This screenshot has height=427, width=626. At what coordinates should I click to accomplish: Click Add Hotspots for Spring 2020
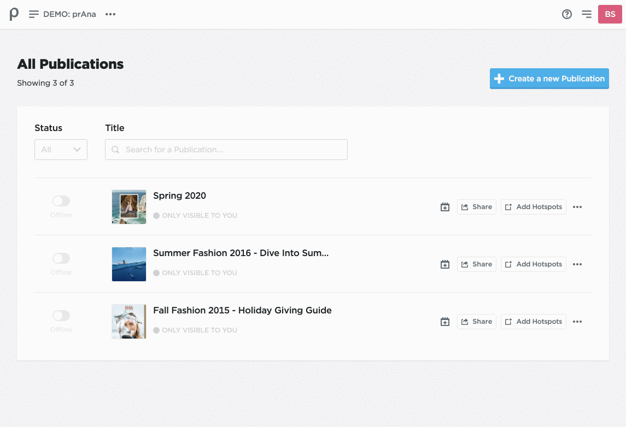point(533,207)
